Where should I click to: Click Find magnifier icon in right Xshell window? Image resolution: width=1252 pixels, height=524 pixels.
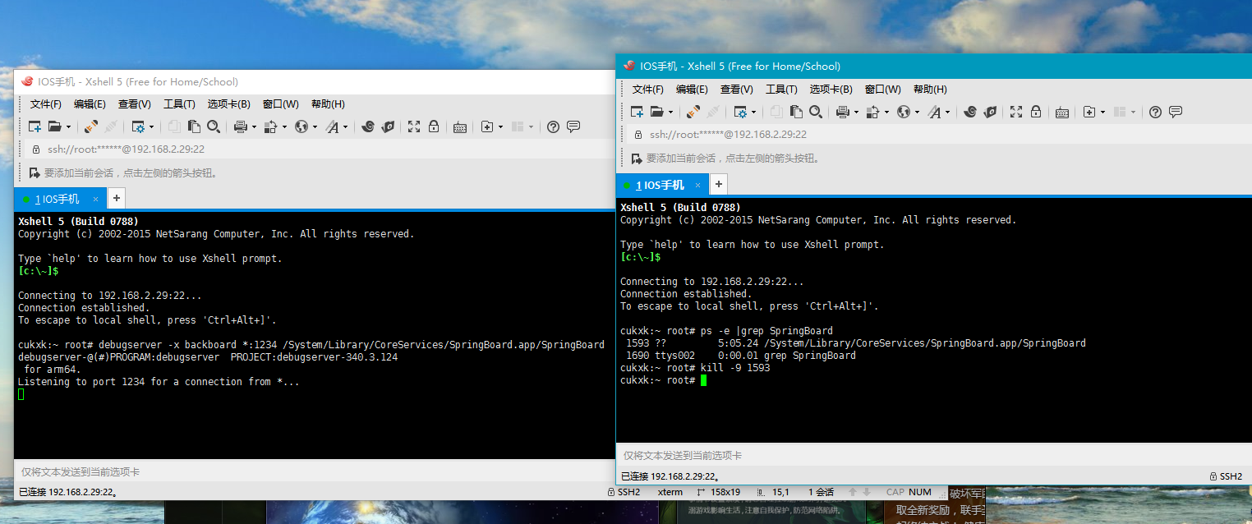pos(816,112)
